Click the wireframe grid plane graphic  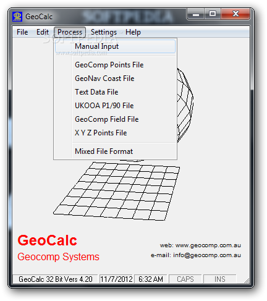pos(117,191)
